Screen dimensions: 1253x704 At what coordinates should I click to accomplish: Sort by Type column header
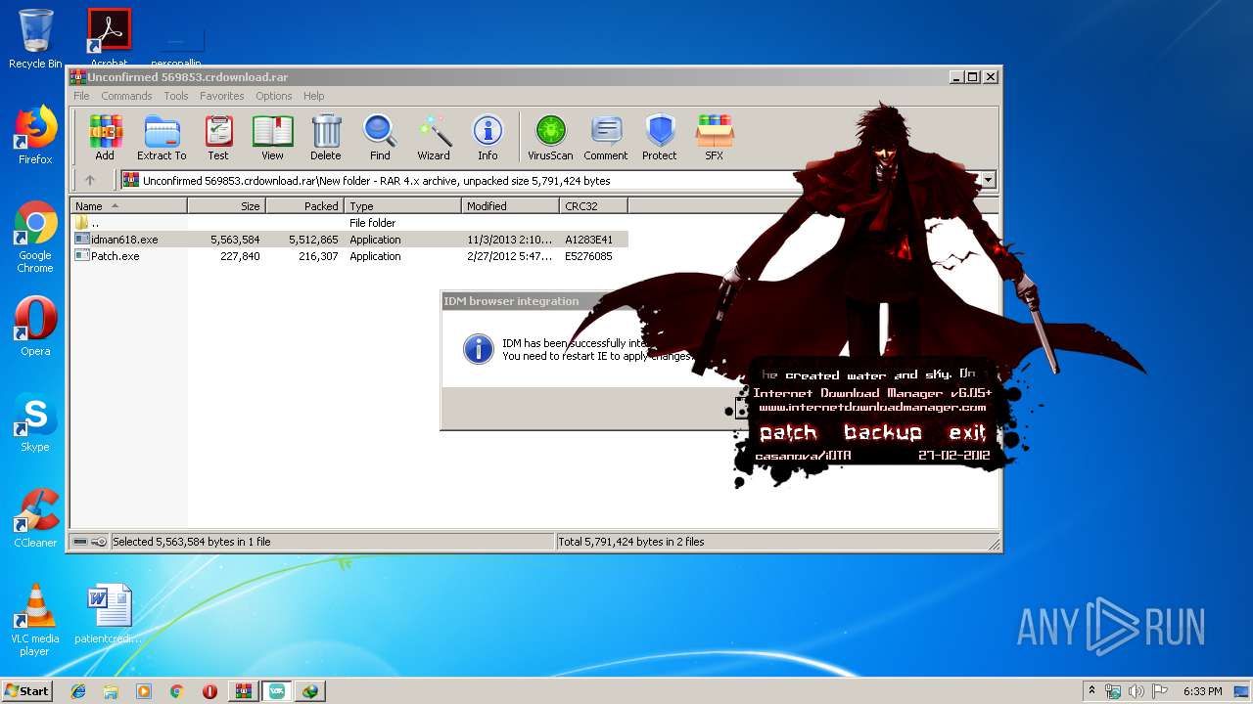(402, 206)
